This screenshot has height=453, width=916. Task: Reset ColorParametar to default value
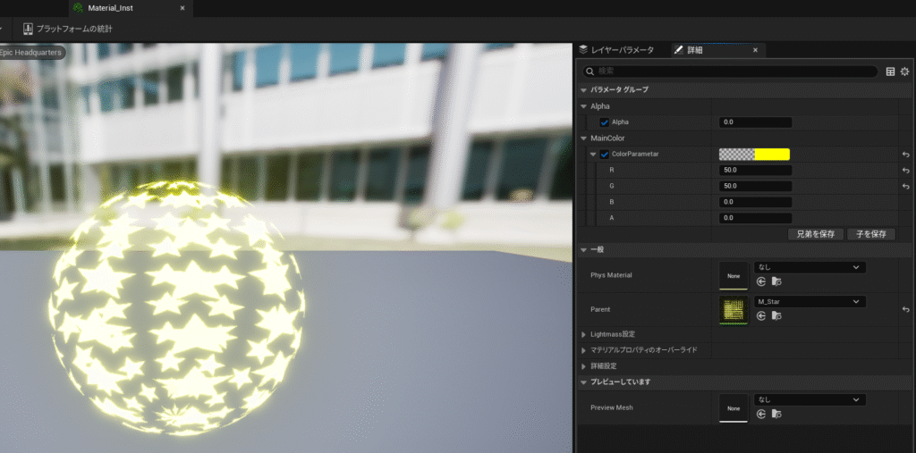click(x=905, y=155)
